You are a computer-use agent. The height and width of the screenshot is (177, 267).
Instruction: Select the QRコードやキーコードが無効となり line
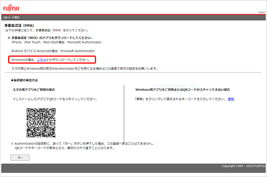pyautogui.click(x=64, y=148)
